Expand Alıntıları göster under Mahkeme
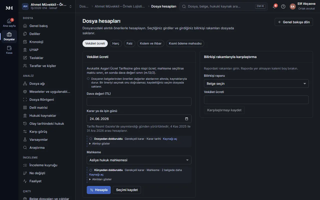The image size is (320, 200). coord(100,179)
